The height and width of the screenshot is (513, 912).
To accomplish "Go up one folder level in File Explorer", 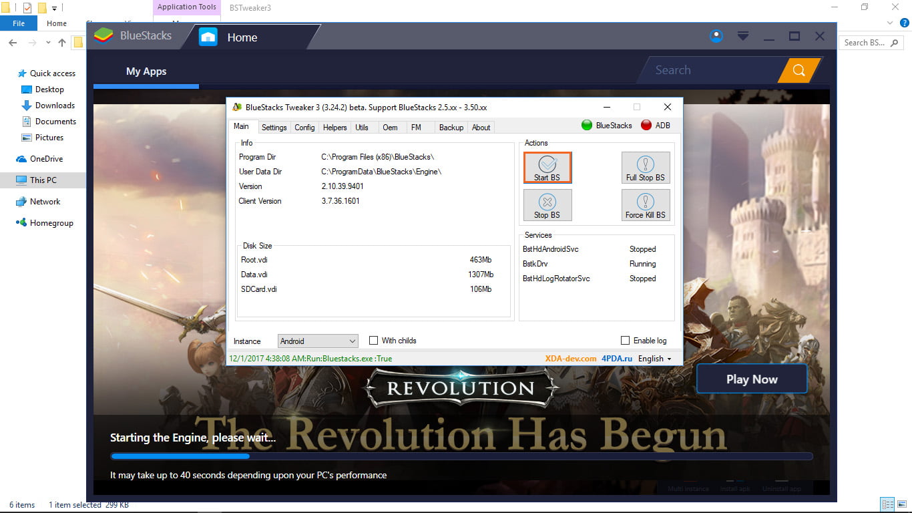I will click(62, 42).
